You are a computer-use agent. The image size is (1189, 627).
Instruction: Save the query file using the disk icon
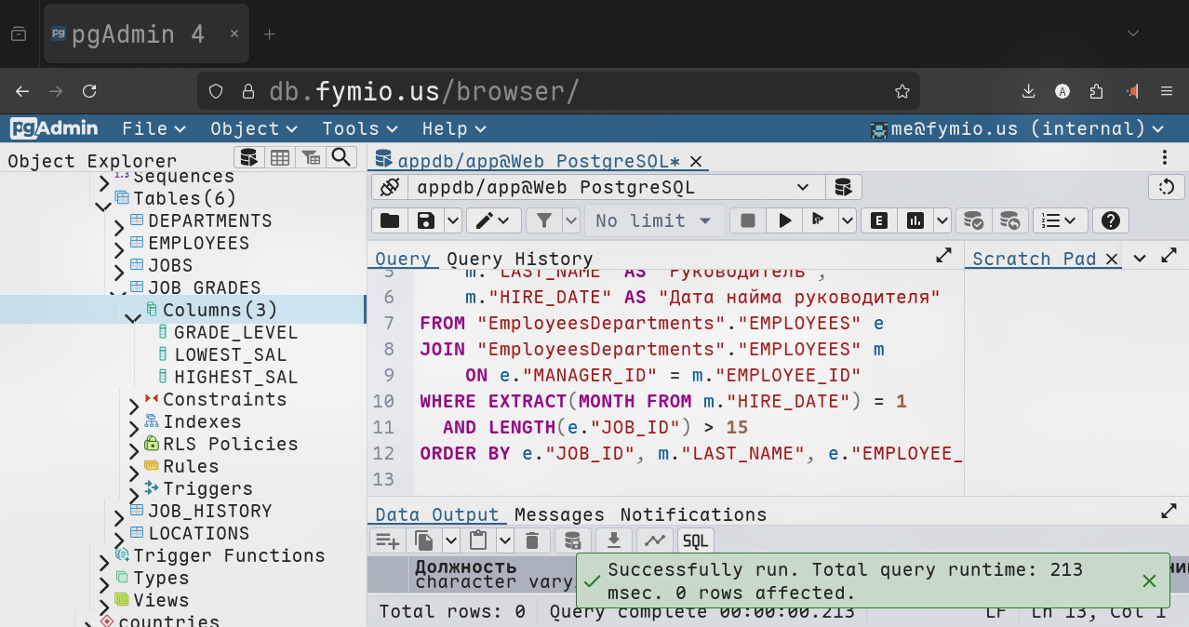point(426,220)
